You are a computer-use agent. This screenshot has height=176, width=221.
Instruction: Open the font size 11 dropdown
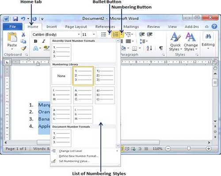coord(94,35)
